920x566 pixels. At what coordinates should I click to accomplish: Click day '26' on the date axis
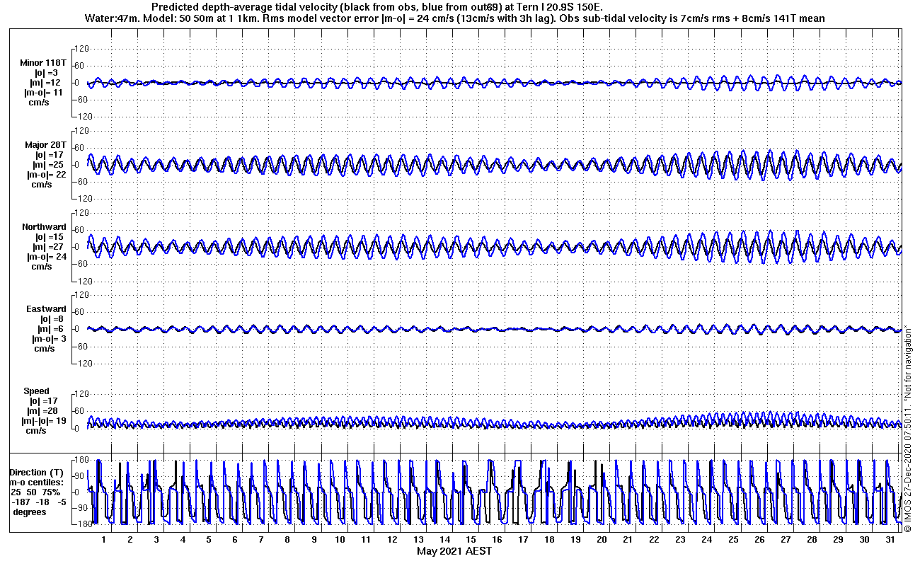click(x=758, y=539)
